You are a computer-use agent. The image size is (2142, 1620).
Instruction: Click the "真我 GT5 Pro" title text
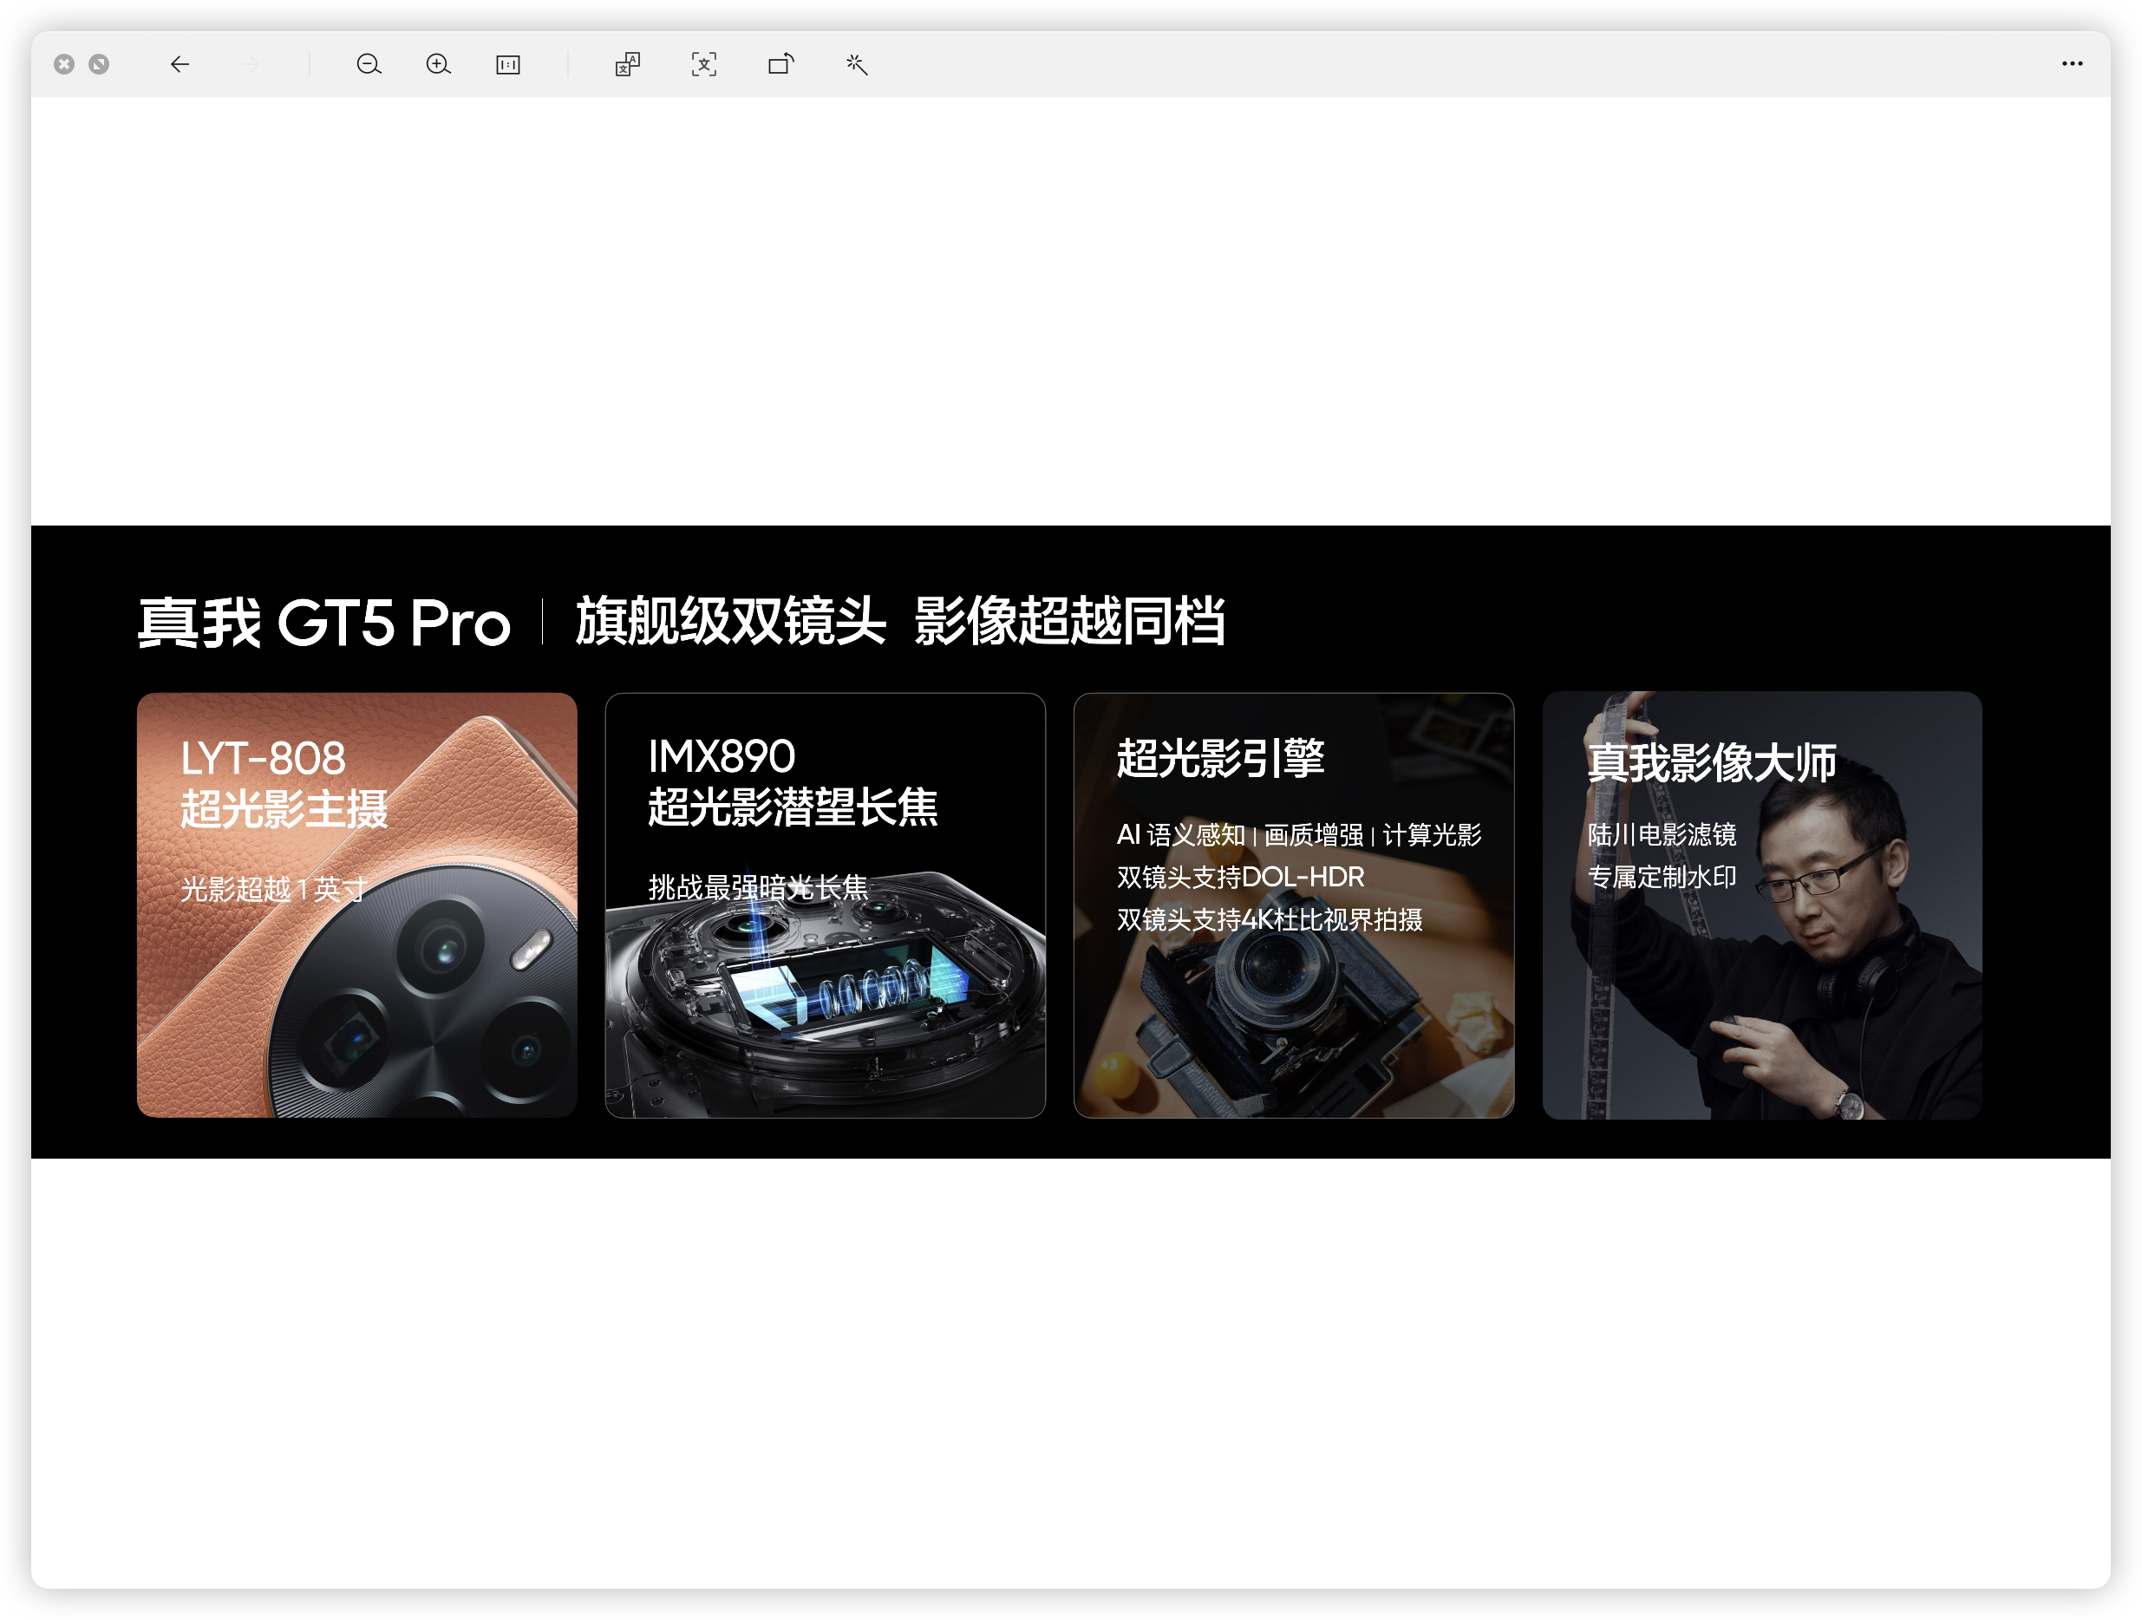pyautogui.click(x=323, y=622)
